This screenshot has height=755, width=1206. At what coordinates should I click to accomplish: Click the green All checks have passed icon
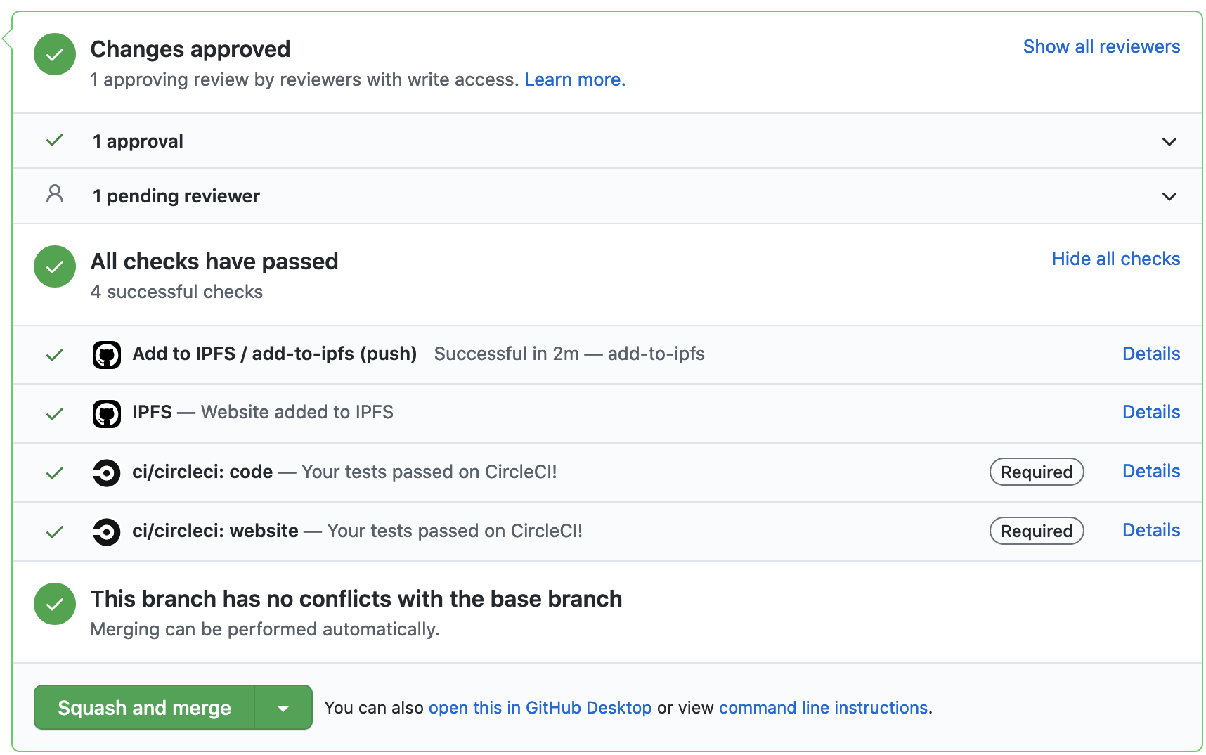coord(55,266)
